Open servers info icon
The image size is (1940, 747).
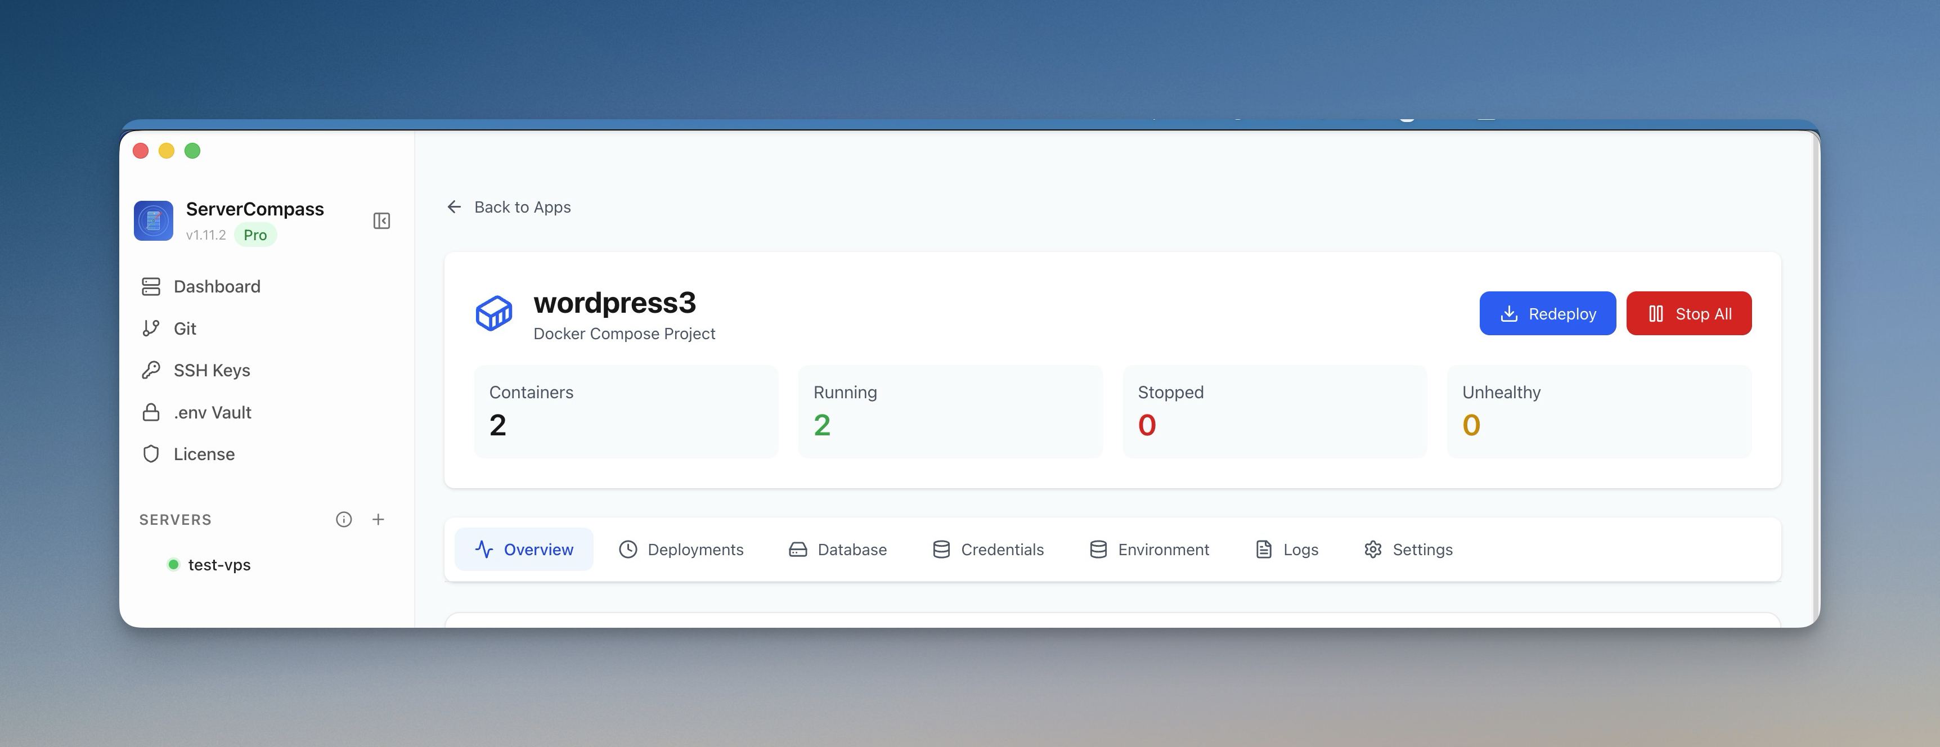[x=343, y=520]
